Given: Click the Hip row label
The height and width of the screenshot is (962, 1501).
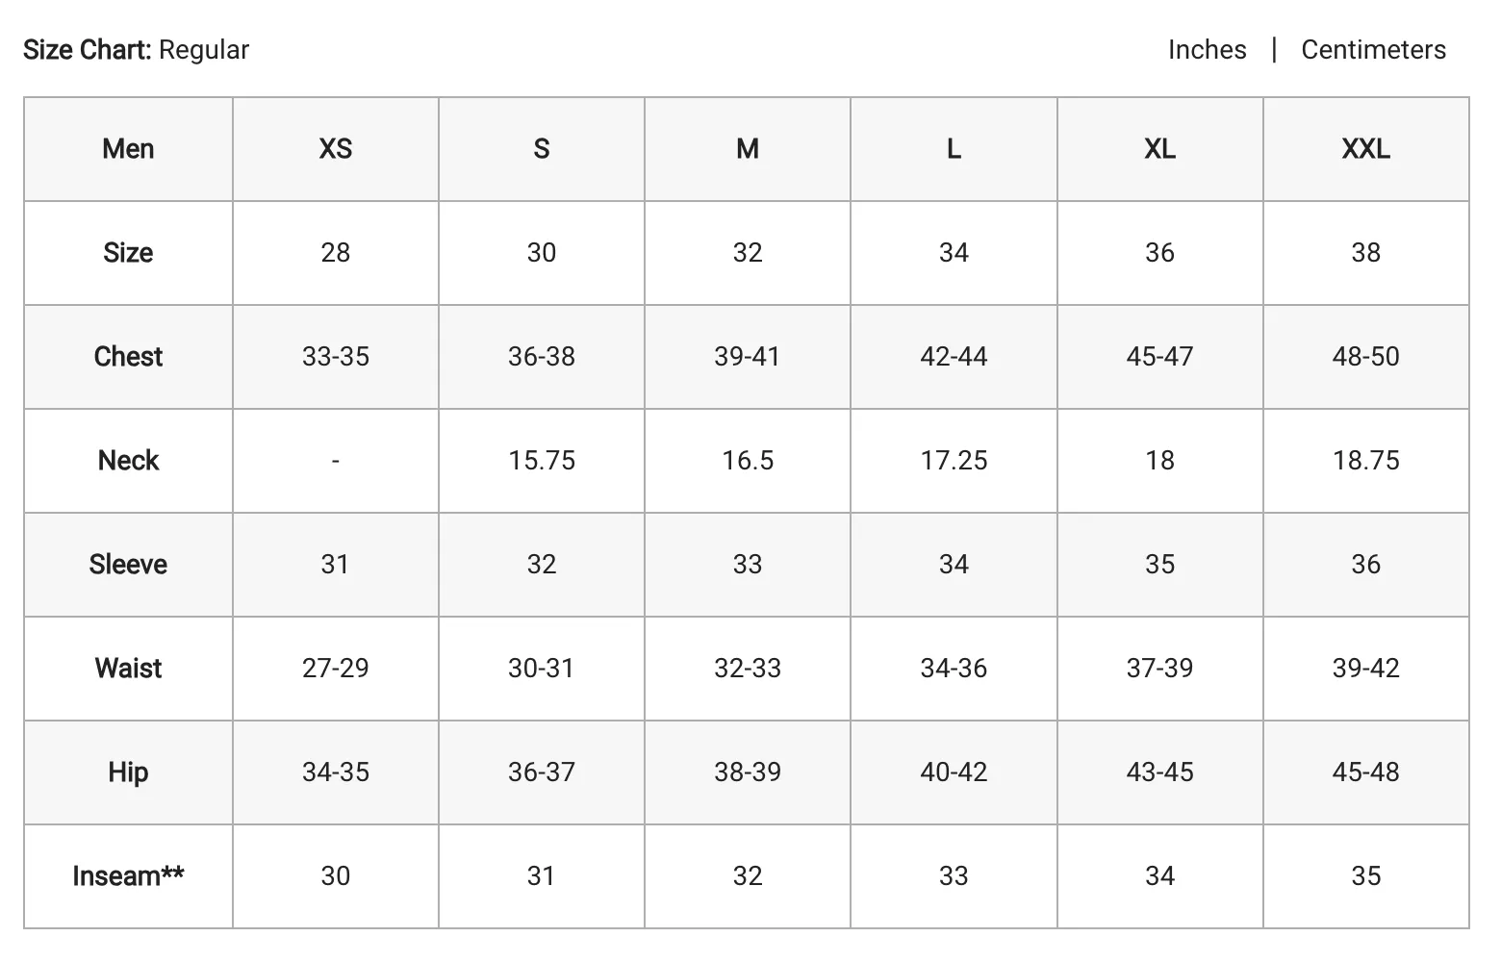Looking at the screenshot, I should tap(128, 772).
